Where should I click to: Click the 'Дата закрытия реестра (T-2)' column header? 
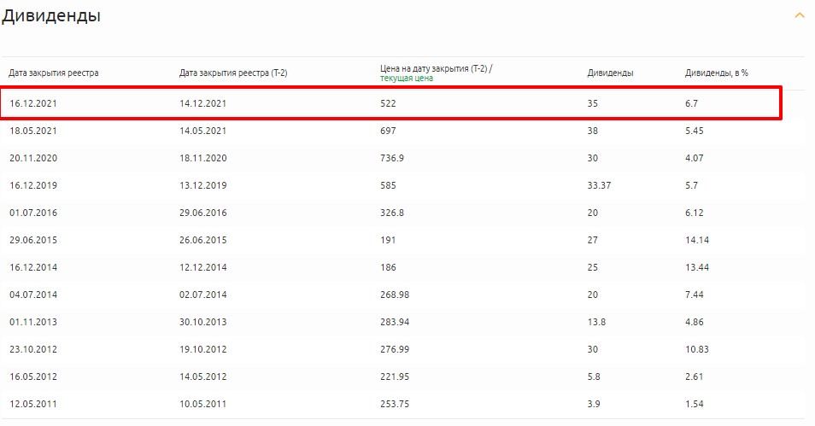click(x=233, y=73)
